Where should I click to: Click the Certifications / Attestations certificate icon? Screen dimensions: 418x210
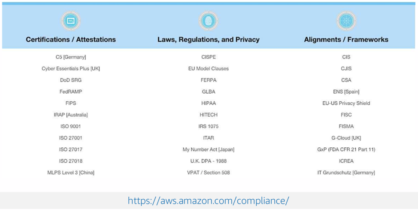(x=71, y=21)
